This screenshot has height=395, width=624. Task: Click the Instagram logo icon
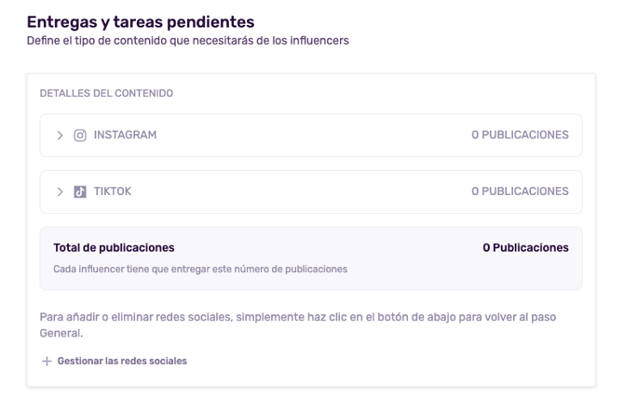pyautogui.click(x=79, y=135)
